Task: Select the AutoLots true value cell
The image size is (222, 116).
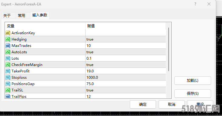Action: tap(126, 52)
